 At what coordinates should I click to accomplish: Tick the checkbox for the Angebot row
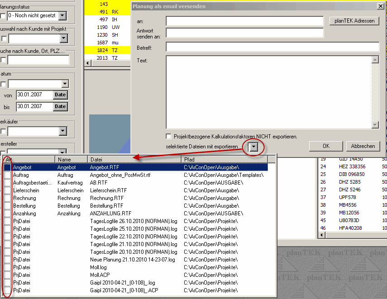point(7,167)
